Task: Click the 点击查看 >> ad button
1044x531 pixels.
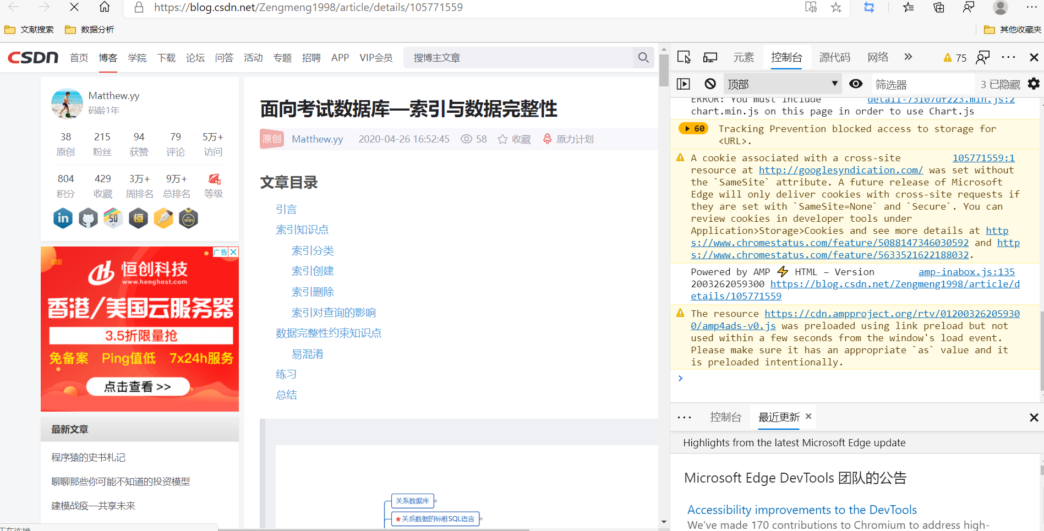Action: 138,386
